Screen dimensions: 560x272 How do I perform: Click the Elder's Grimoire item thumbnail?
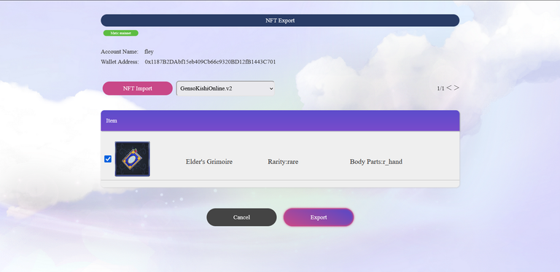pyautogui.click(x=133, y=159)
